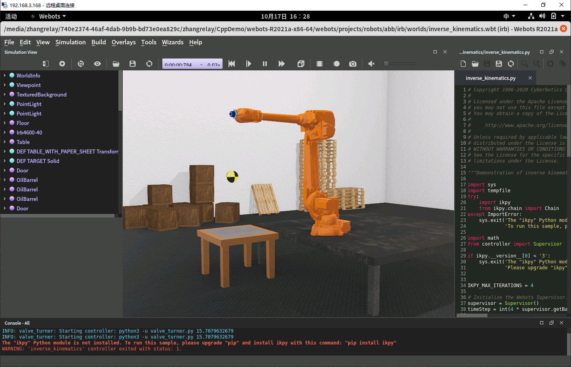Open the date and time 10月17日 panel
This screenshot has width=571, height=367.
click(x=285, y=16)
